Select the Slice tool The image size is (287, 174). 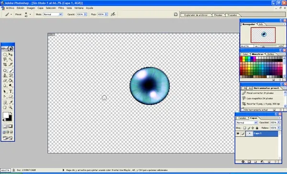coord(11,64)
